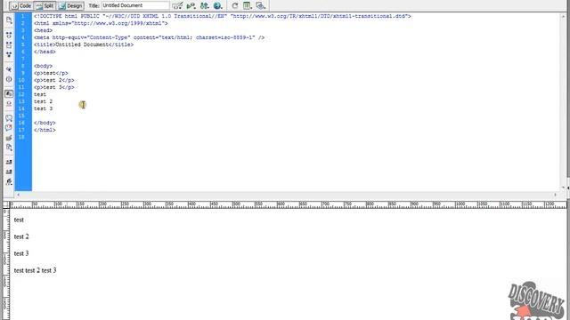Remove Comment icon

pyautogui.click(x=9, y=128)
